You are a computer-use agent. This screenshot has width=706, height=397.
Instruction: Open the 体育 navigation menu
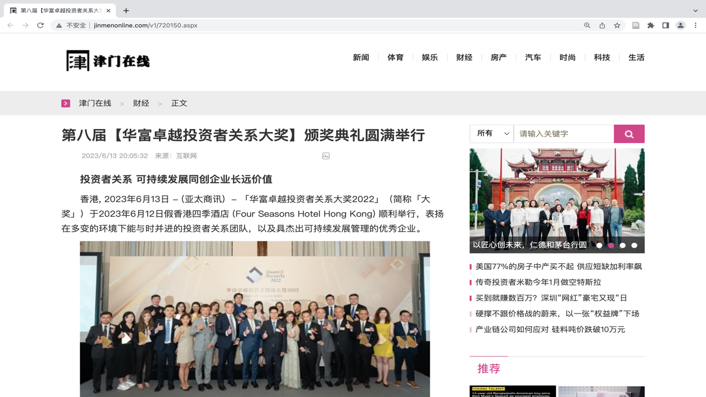coord(396,57)
